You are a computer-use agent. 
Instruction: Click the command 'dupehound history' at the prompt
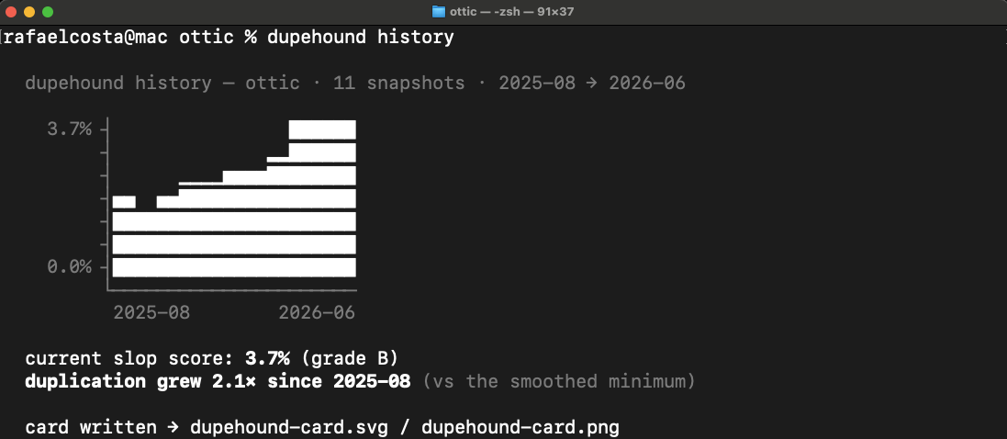tap(360, 38)
